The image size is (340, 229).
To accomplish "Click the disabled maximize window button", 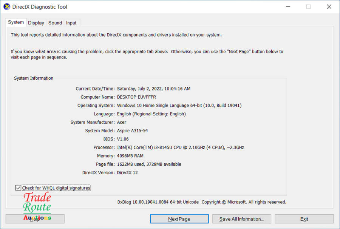I will coord(308,7).
